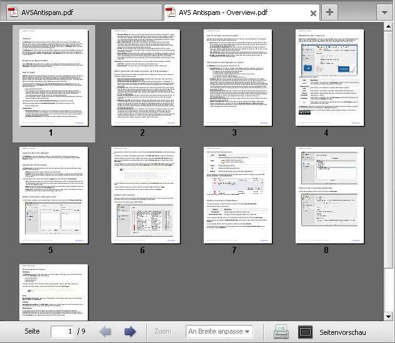Viewport: 395px width, 343px height.
Task: Open the An Breite anpassen zoom dropdown
Action: pos(219,331)
